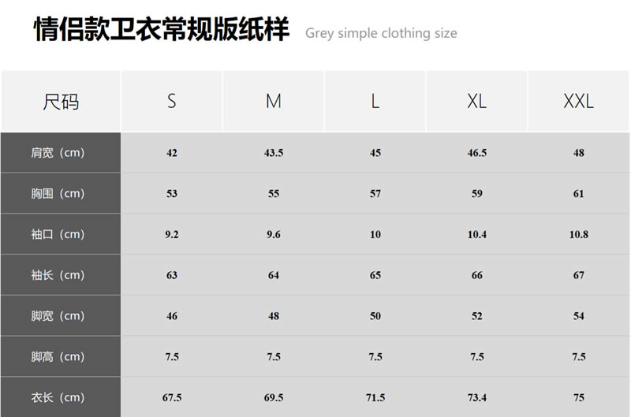Screen dimensions: 631x417
Task: Select the S size column header
Action: (172, 101)
